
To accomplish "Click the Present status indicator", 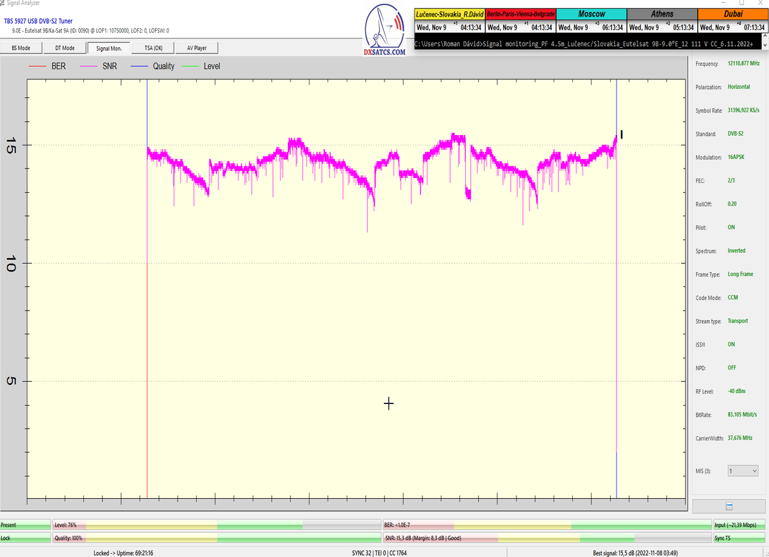I will 25,525.
